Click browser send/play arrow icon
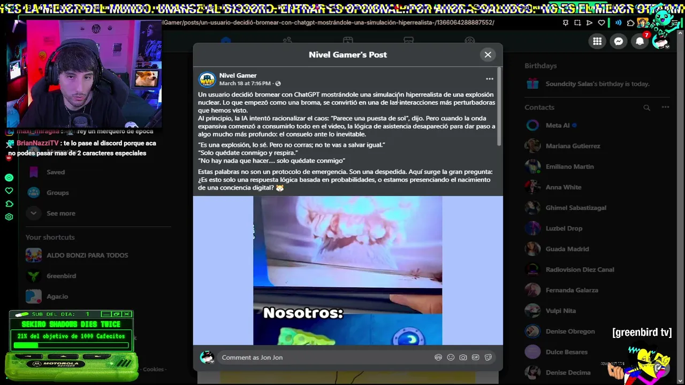Screen dimensions: 685x385 [589, 22]
